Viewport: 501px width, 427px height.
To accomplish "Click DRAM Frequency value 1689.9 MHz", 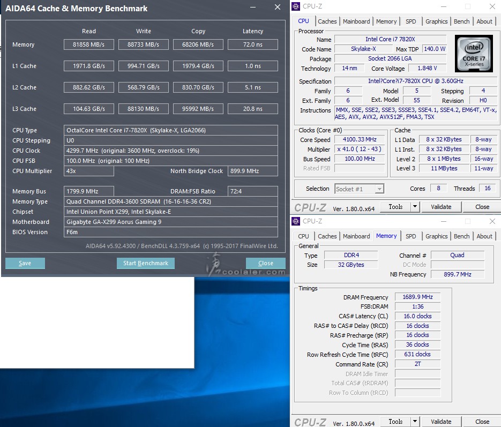I will point(417,297).
